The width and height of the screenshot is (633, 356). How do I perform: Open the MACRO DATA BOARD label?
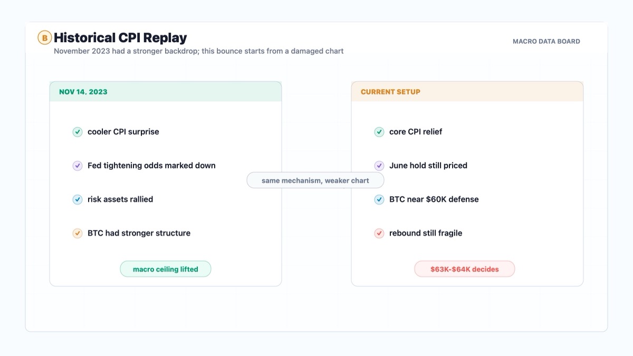point(546,41)
